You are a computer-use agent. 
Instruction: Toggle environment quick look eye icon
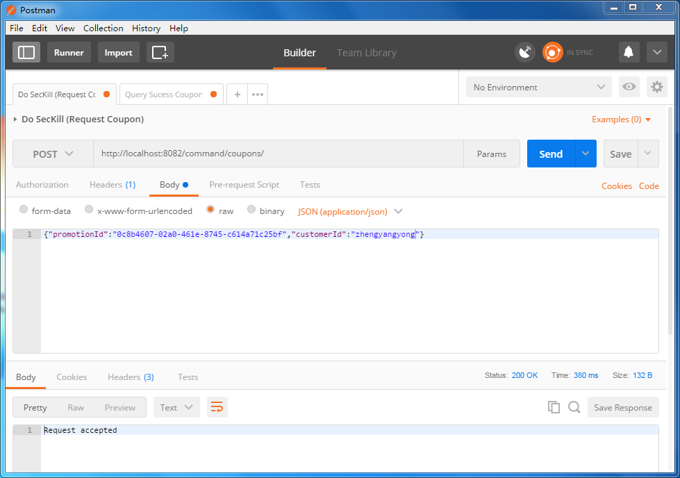coord(629,87)
